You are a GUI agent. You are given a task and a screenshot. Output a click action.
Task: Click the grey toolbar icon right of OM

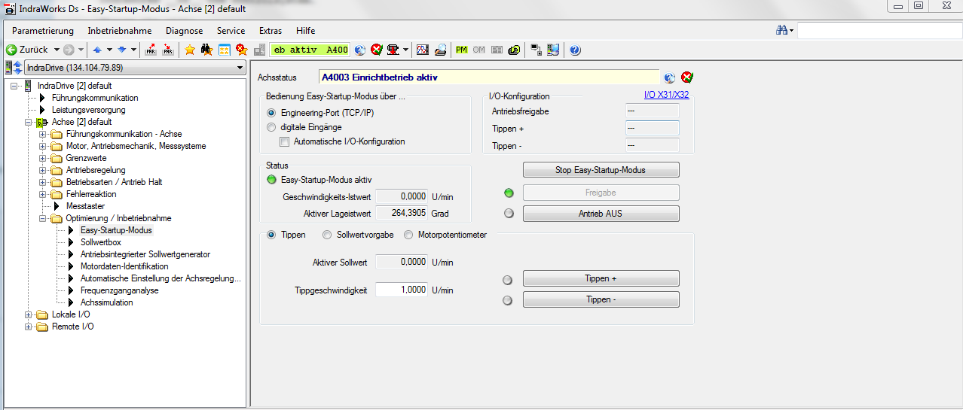pos(497,50)
